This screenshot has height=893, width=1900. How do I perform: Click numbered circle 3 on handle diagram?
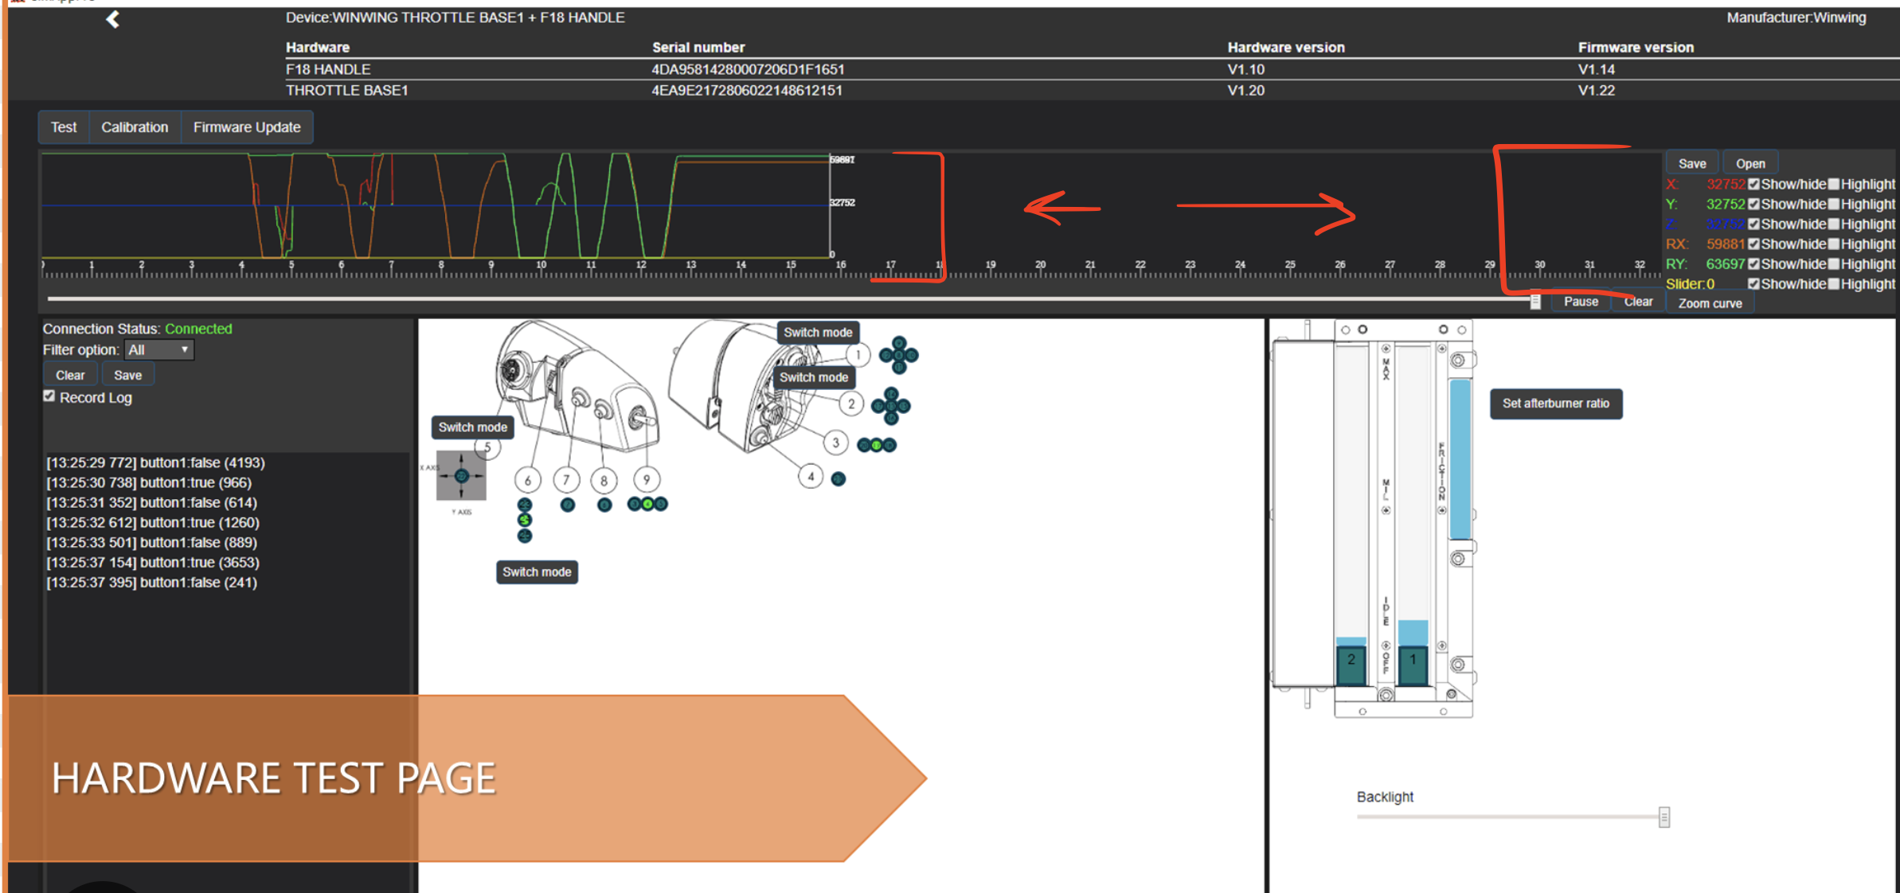click(x=835, y=443)
